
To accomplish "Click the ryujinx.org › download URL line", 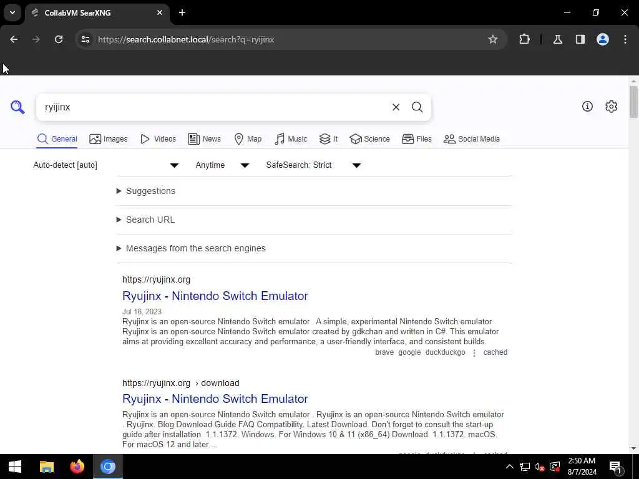I will (181, 384).
